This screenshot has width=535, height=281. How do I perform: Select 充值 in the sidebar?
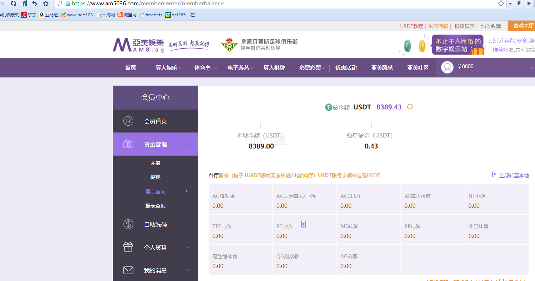coord(155,163)
